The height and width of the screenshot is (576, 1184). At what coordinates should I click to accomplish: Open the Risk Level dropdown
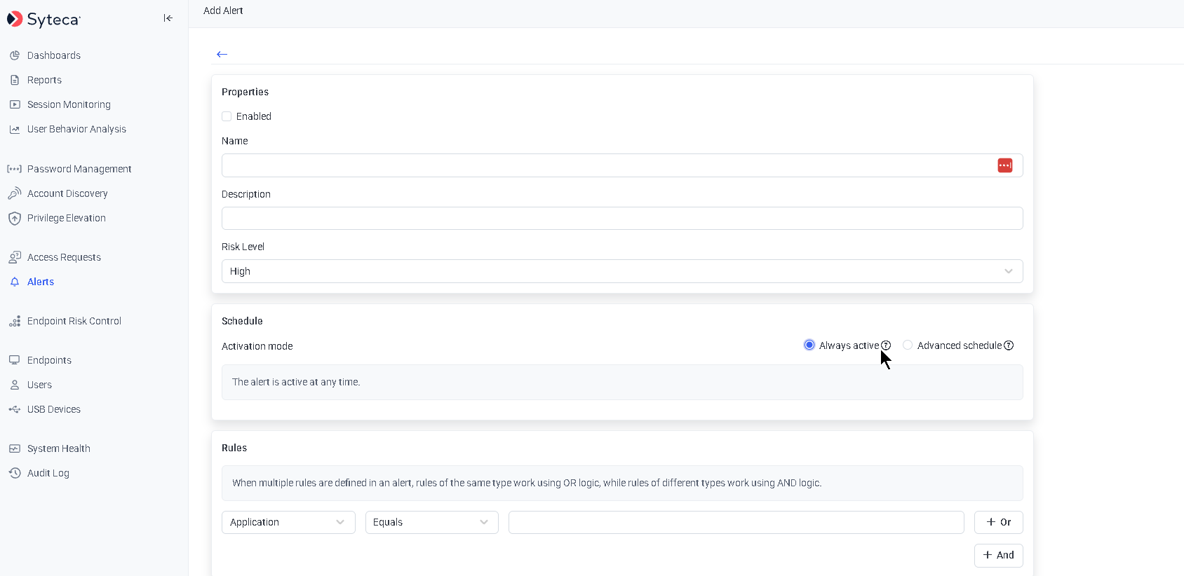(622, 271)
